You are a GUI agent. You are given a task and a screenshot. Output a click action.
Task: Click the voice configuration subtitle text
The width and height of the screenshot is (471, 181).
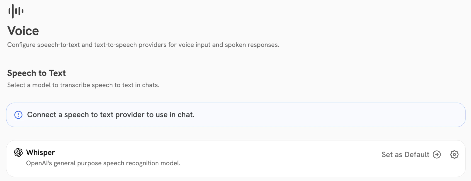143,44
